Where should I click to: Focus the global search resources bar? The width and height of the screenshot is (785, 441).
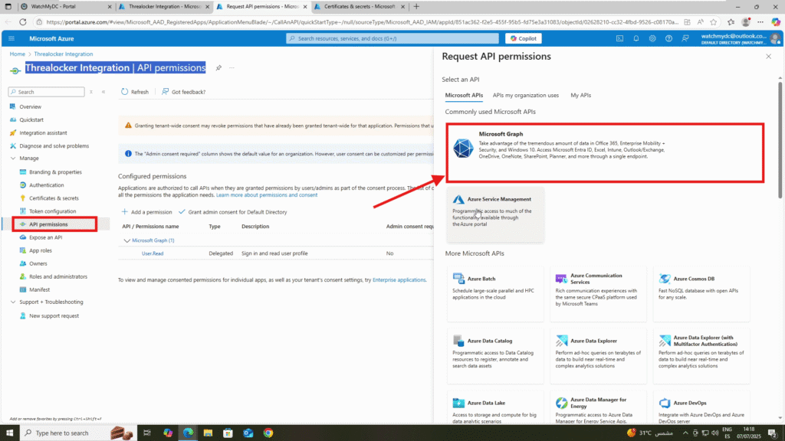(x=392, y=38)
